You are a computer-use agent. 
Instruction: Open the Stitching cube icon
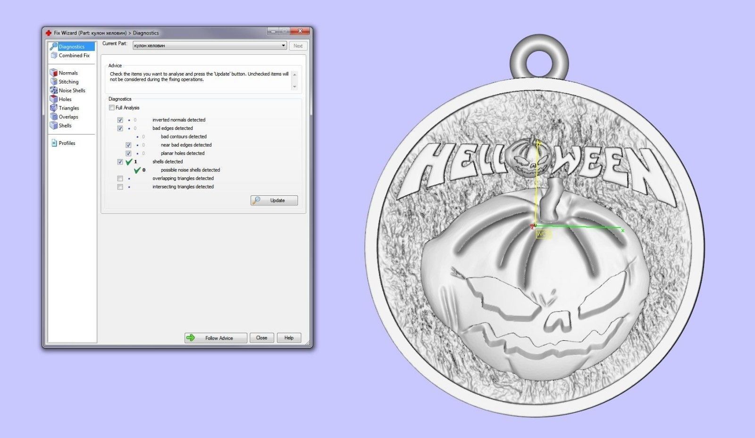pos(54,82)
